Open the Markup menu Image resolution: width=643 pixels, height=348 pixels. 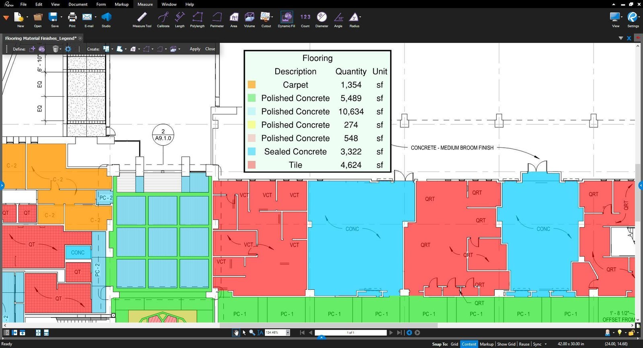pyautogui.click(x=121, y=4)
